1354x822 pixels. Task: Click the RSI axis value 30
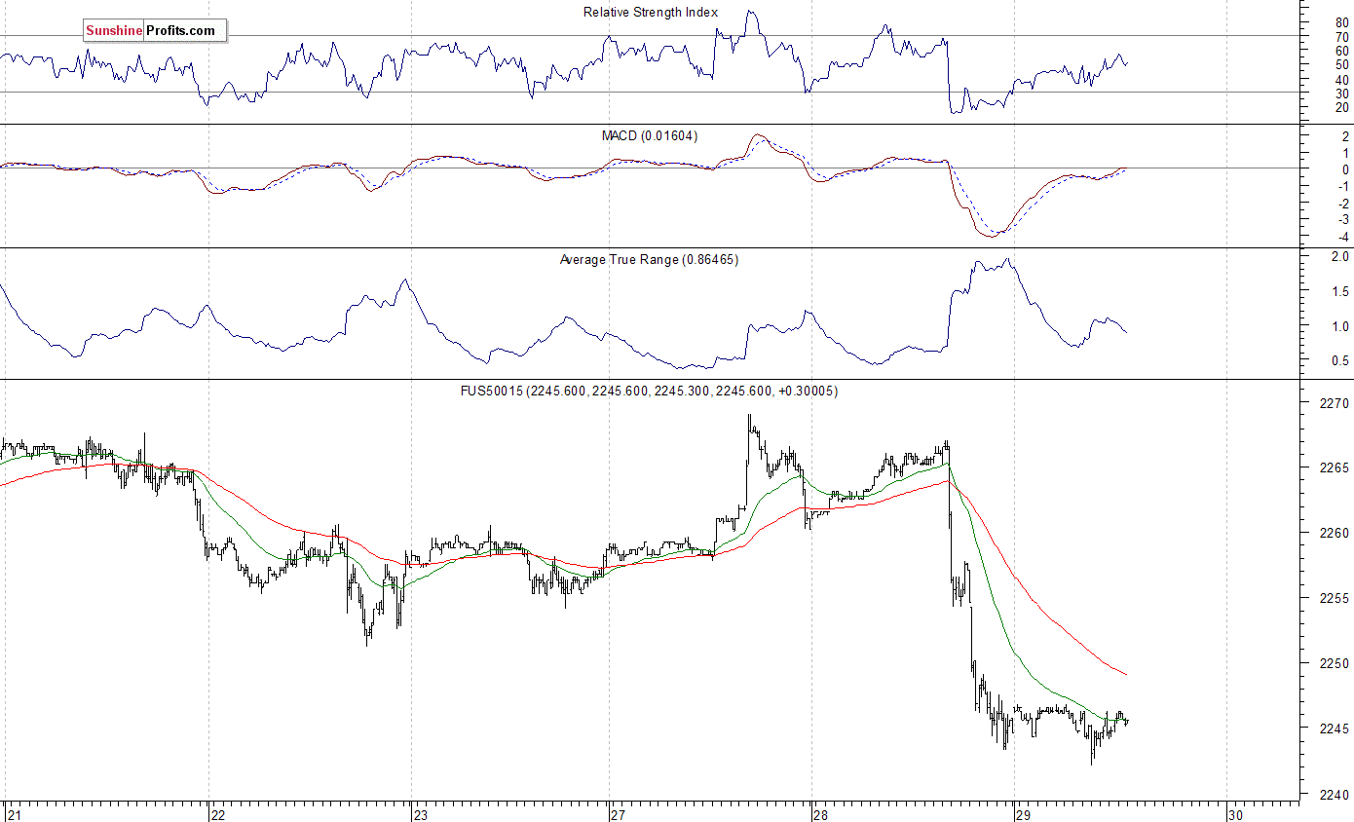[x=1342, y=93]
